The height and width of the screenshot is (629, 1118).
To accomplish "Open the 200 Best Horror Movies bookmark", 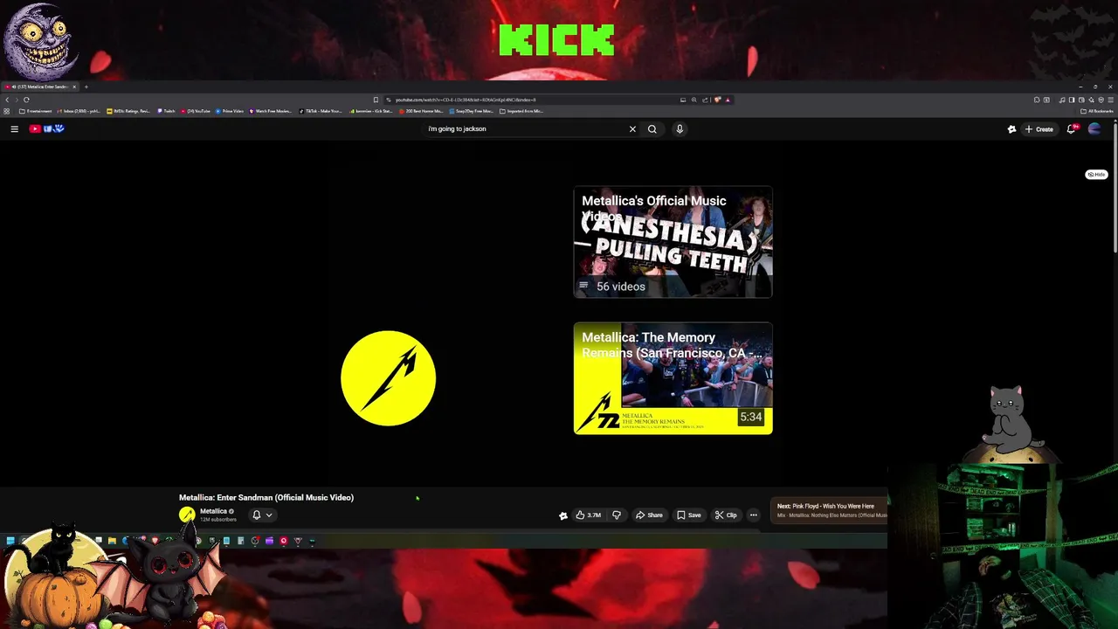I will pos(421,111).
